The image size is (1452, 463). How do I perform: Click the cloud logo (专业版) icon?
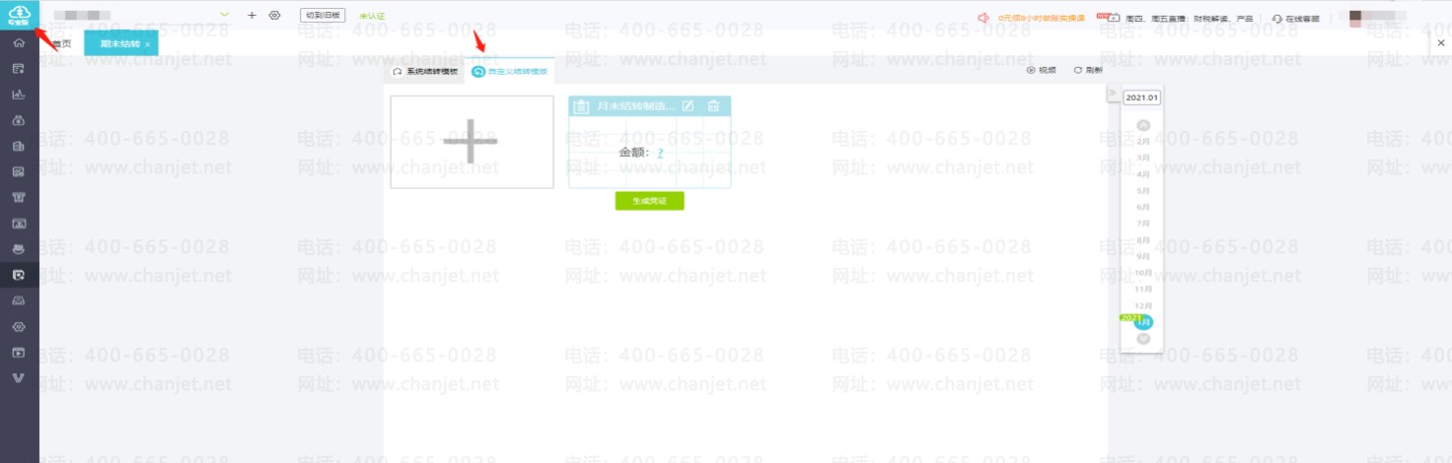[x=19, y=14]
